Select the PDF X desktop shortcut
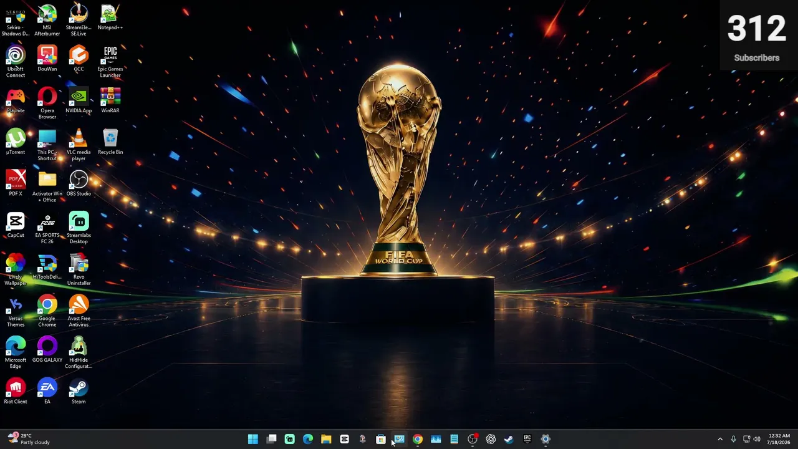 click(x=16, y=183)
